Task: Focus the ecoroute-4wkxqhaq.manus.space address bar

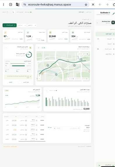Action: click(x=49, y=4)
